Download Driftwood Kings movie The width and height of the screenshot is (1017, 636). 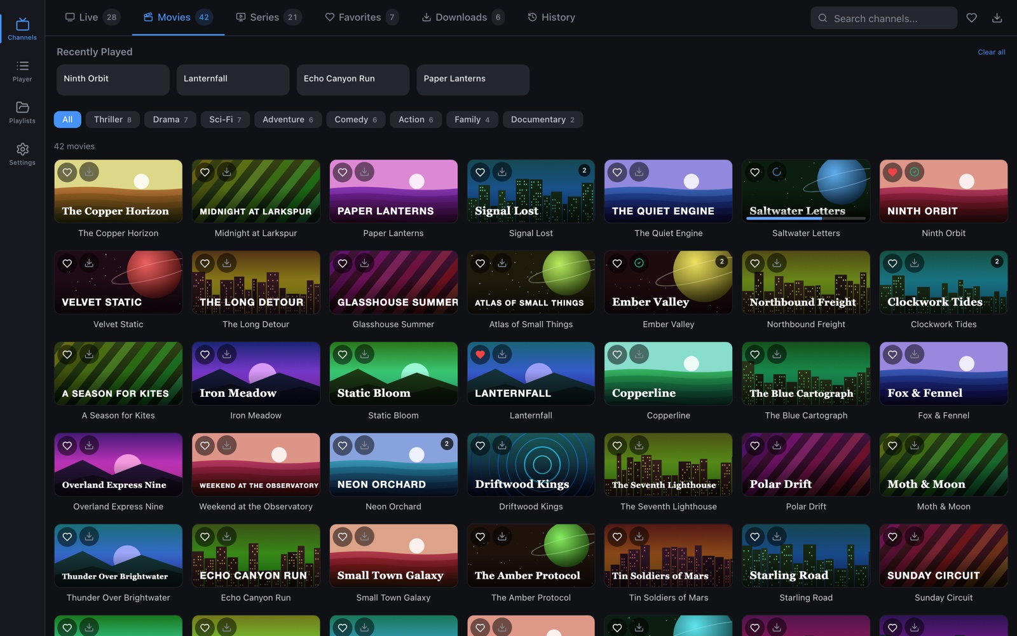502,445
